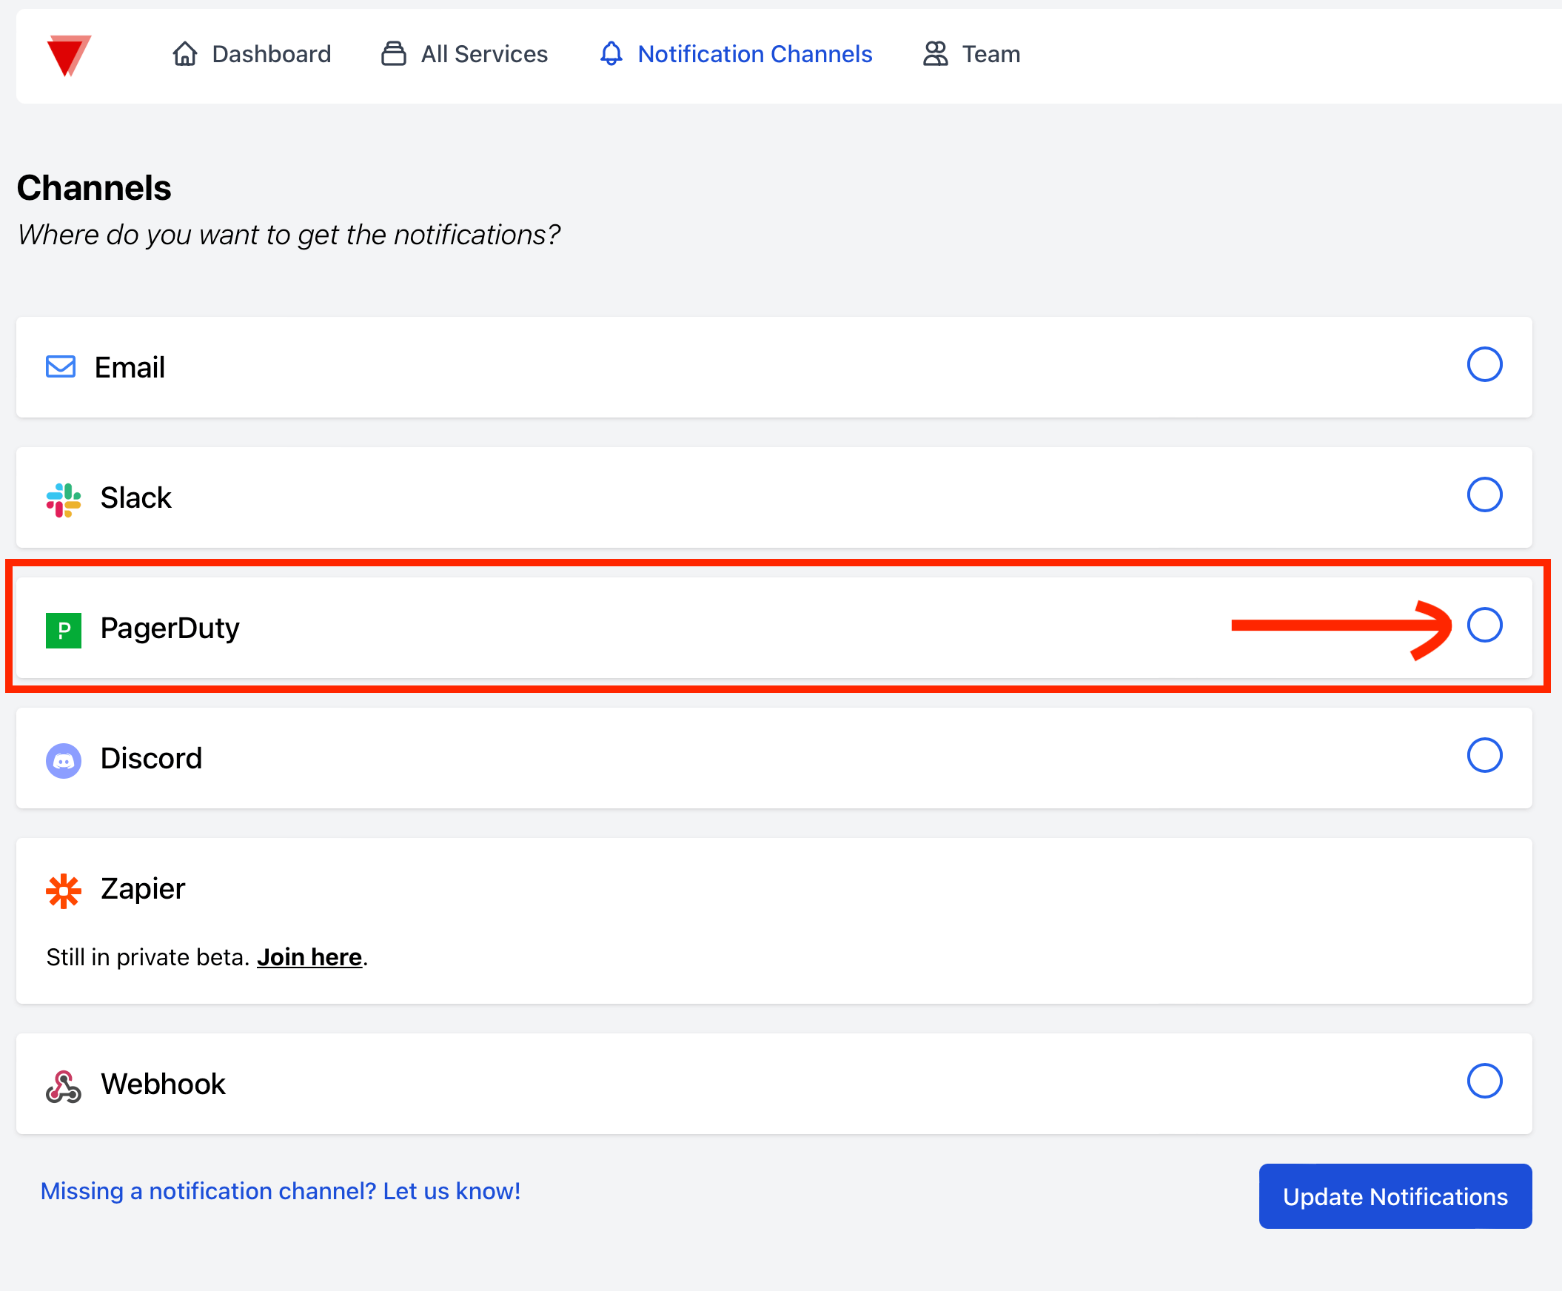Click the green PagerDuty logo icon
This screenshot has width=1562, height=1291.
point(63,630)
